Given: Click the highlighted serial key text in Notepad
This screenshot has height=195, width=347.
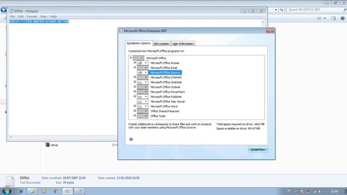Looking at the screenshot, I should point(39,21).
